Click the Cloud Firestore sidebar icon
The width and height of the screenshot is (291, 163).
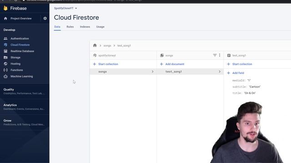click(x=5, y=45)
